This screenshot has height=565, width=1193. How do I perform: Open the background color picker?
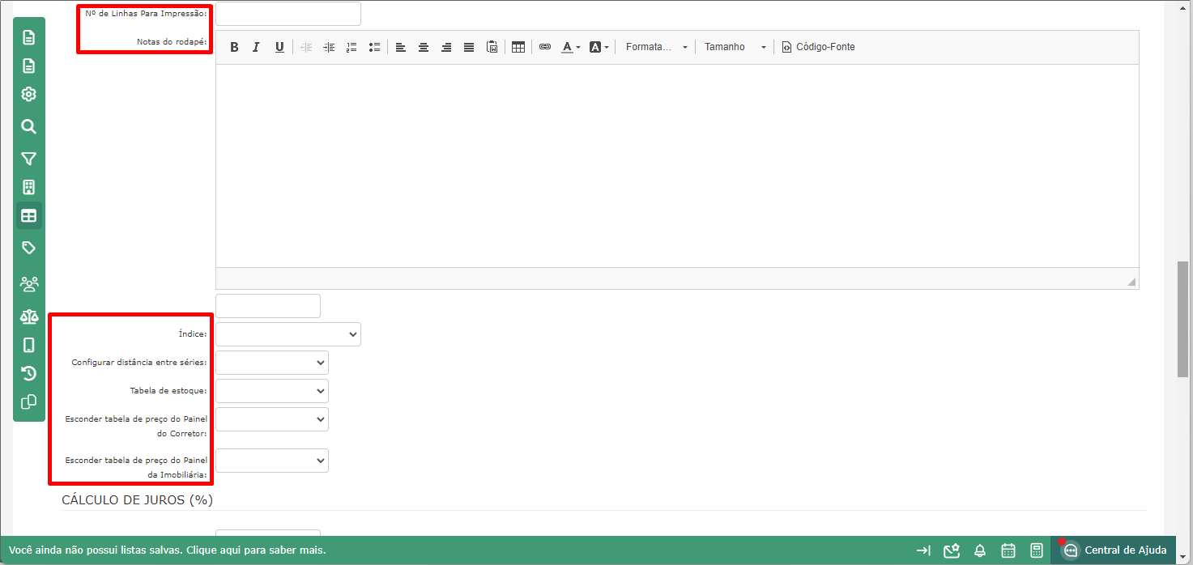pyautogui.click(x=599, y=47)
